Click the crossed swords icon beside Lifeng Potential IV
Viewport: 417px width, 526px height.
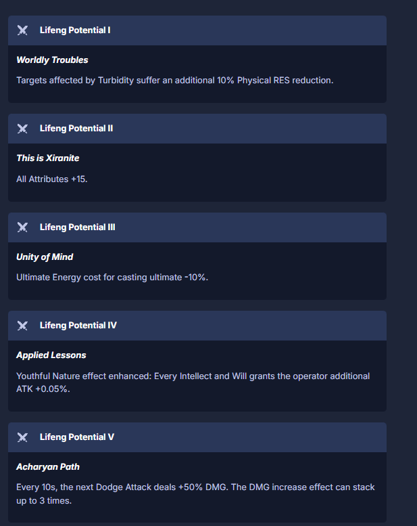pyautogui.click(x=22, y=326)
